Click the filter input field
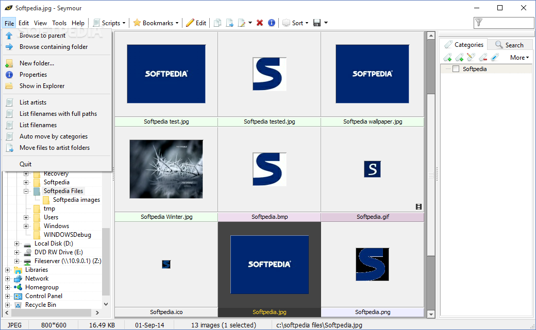The height and width of the screenshot is (330, 536). (x=504, y=23)
